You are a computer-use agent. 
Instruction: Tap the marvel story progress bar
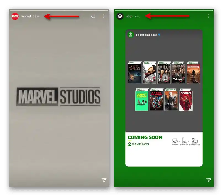coord(59,10)
